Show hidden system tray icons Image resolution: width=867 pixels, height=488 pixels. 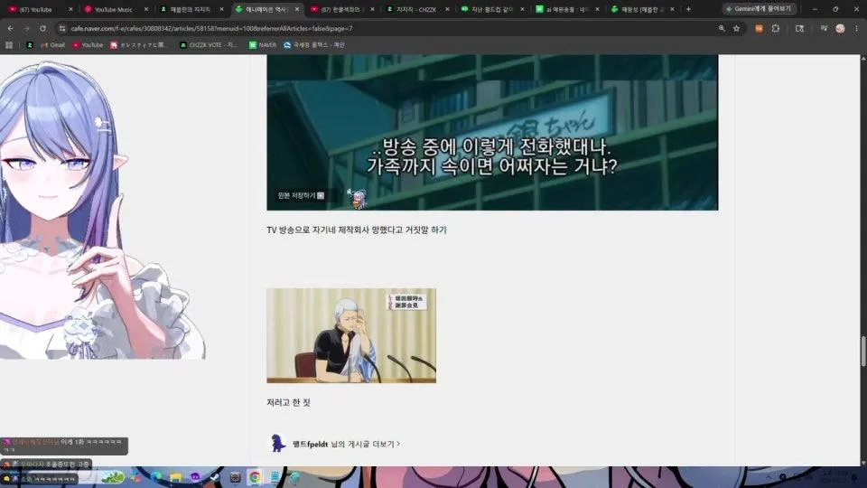click(768, 477)
